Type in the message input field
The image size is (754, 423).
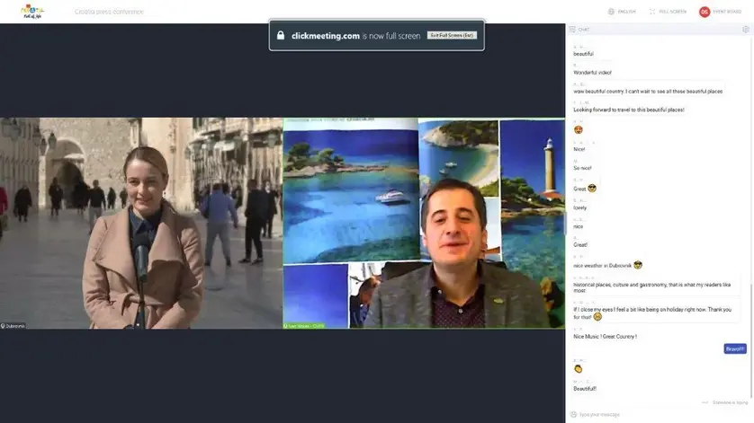tap(648, 414)
